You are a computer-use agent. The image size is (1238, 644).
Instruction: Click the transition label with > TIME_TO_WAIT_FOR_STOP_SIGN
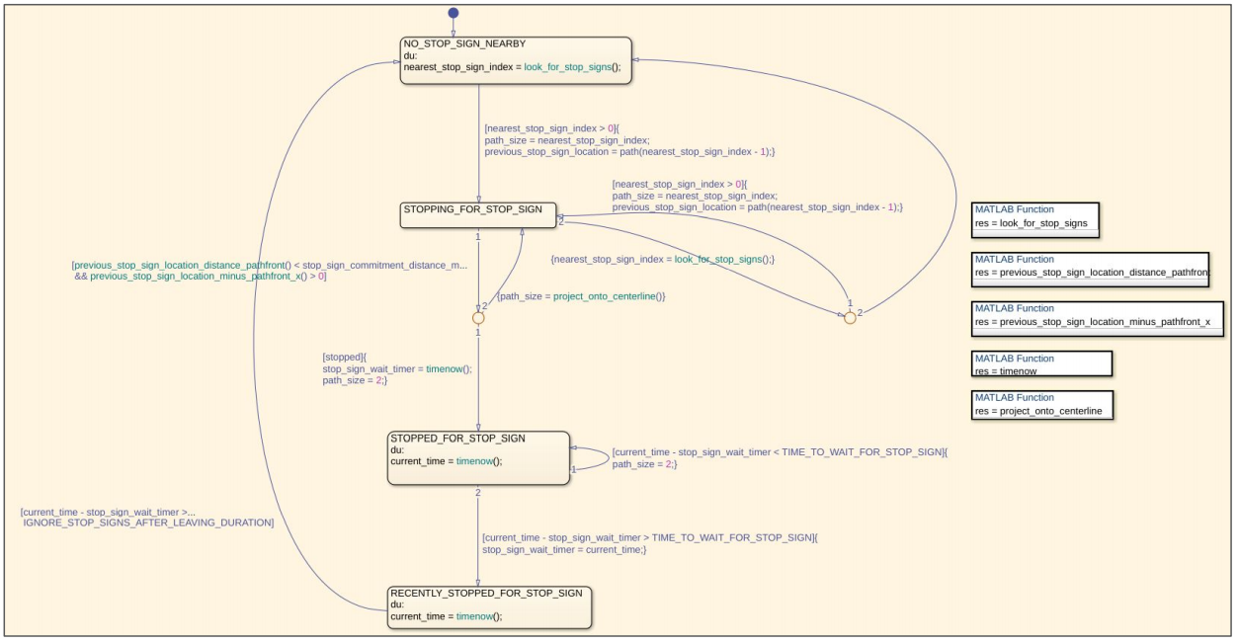649,543
